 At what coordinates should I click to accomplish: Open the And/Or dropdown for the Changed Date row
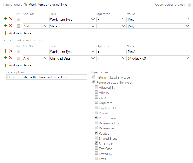pyautogui.click(x=35, y=58)
